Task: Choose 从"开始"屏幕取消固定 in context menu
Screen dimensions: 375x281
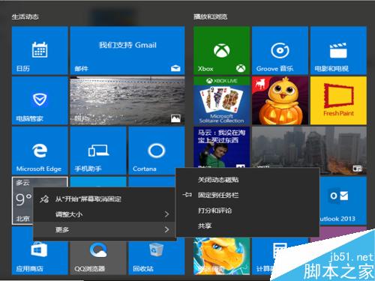Action: pyautogui.click(x=104, y=199)
